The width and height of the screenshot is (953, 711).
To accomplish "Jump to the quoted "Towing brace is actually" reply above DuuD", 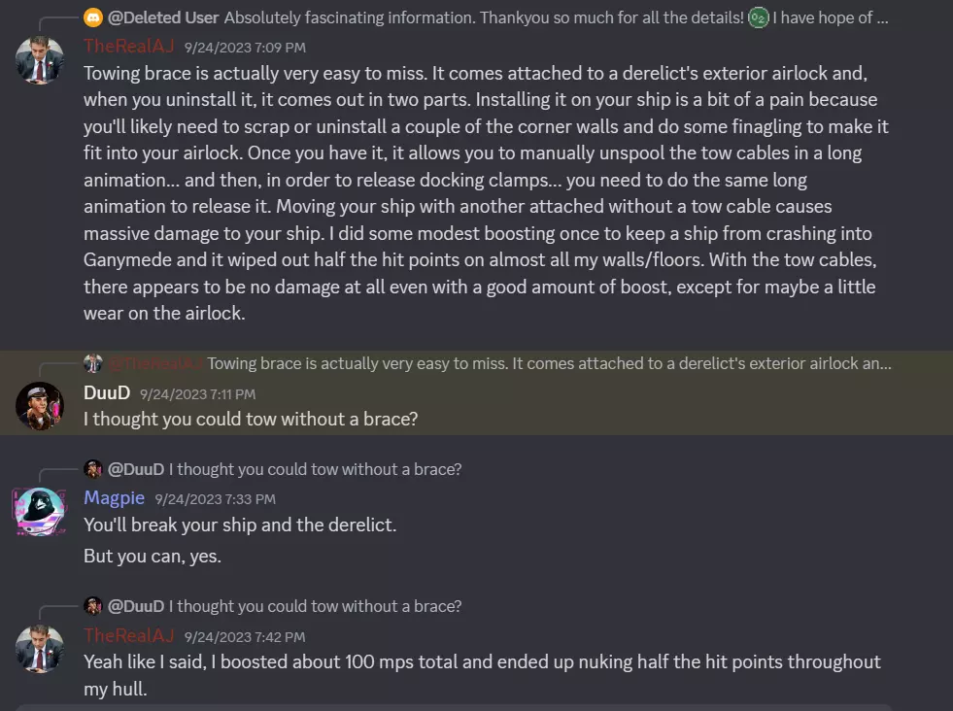I will pyautogui.click(x=549, y=363).
